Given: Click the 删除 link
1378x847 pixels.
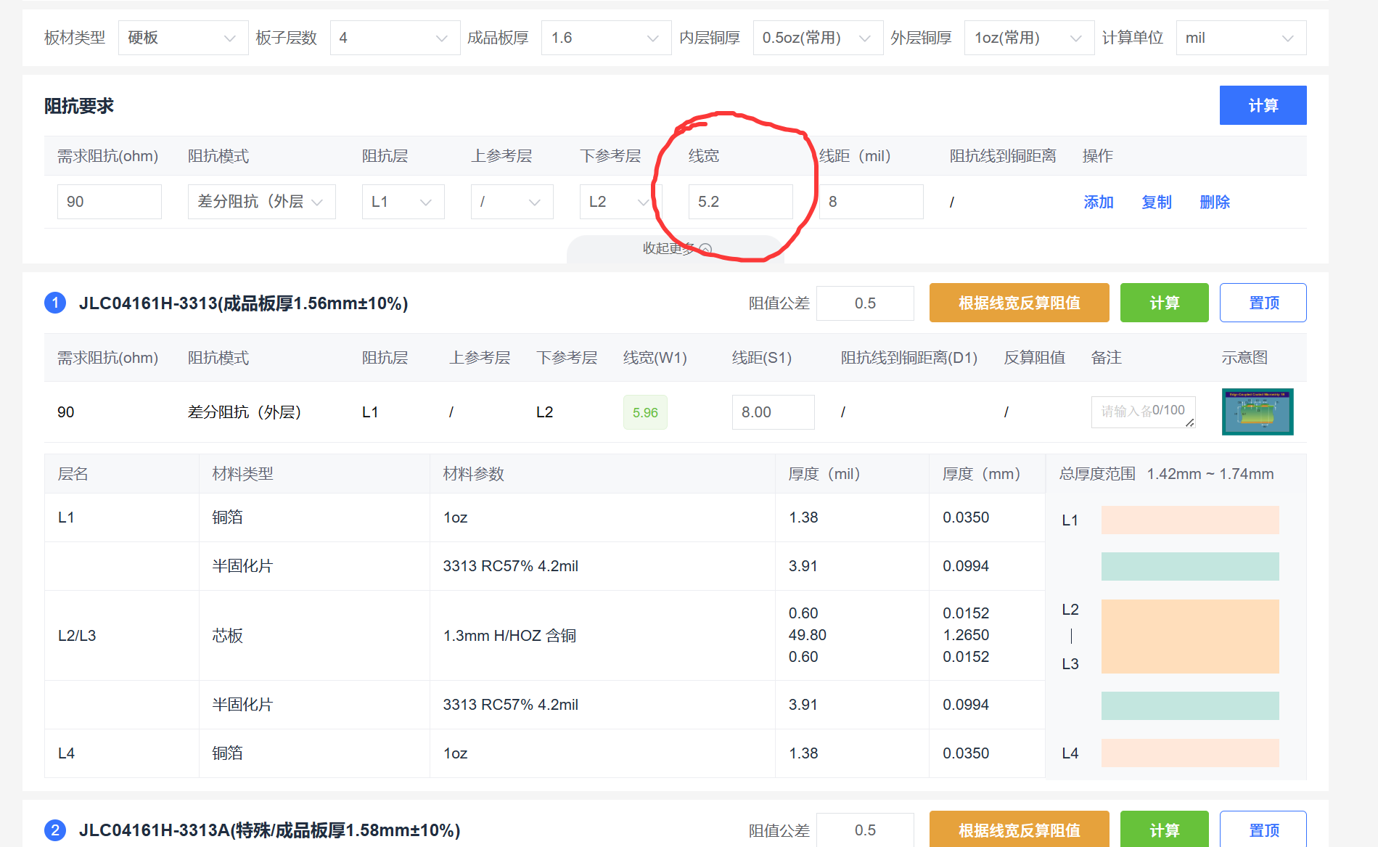Looking at the screenshot, I should click(x=1214, y=202).
